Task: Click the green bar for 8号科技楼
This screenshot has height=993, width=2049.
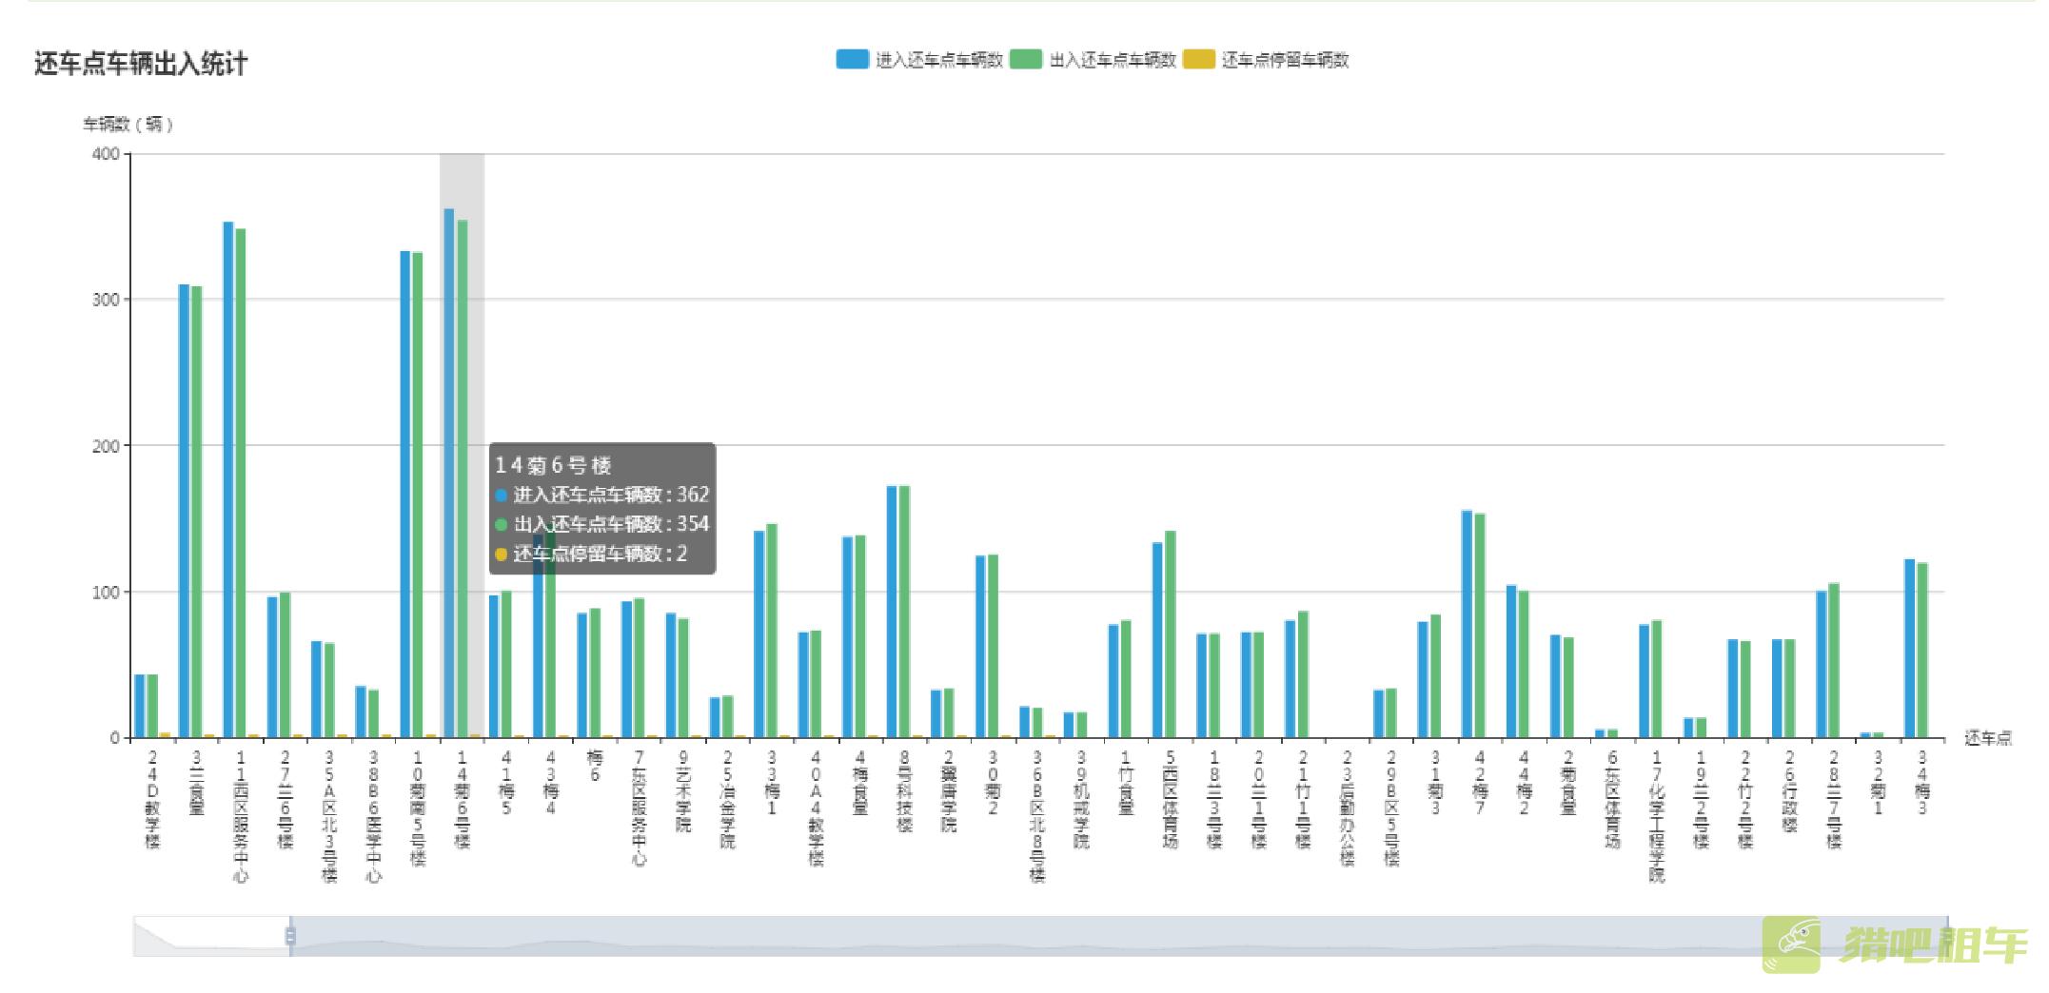Action: [x=904, y=612]
